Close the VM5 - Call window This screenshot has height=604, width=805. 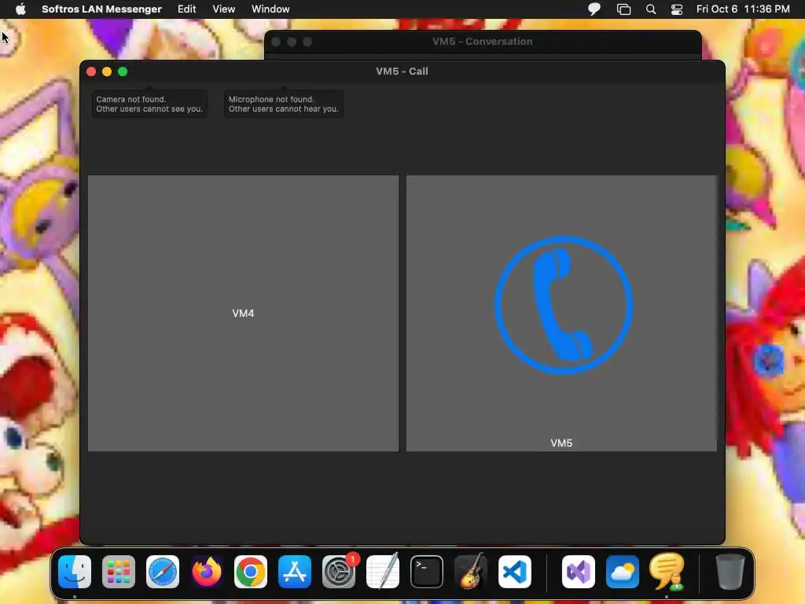[x=91, y=72]
